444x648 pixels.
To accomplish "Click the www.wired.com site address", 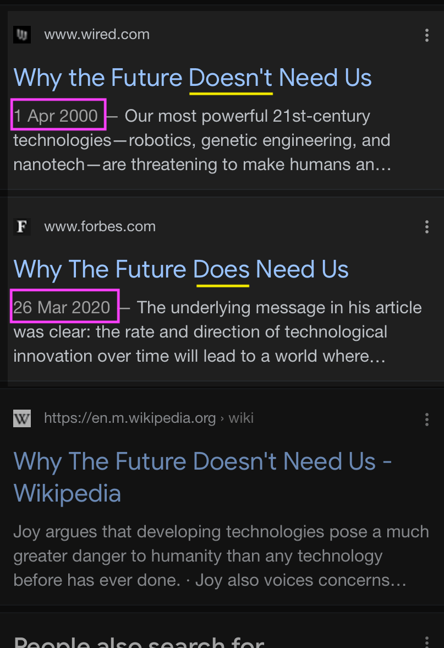I will click(97, 35).
